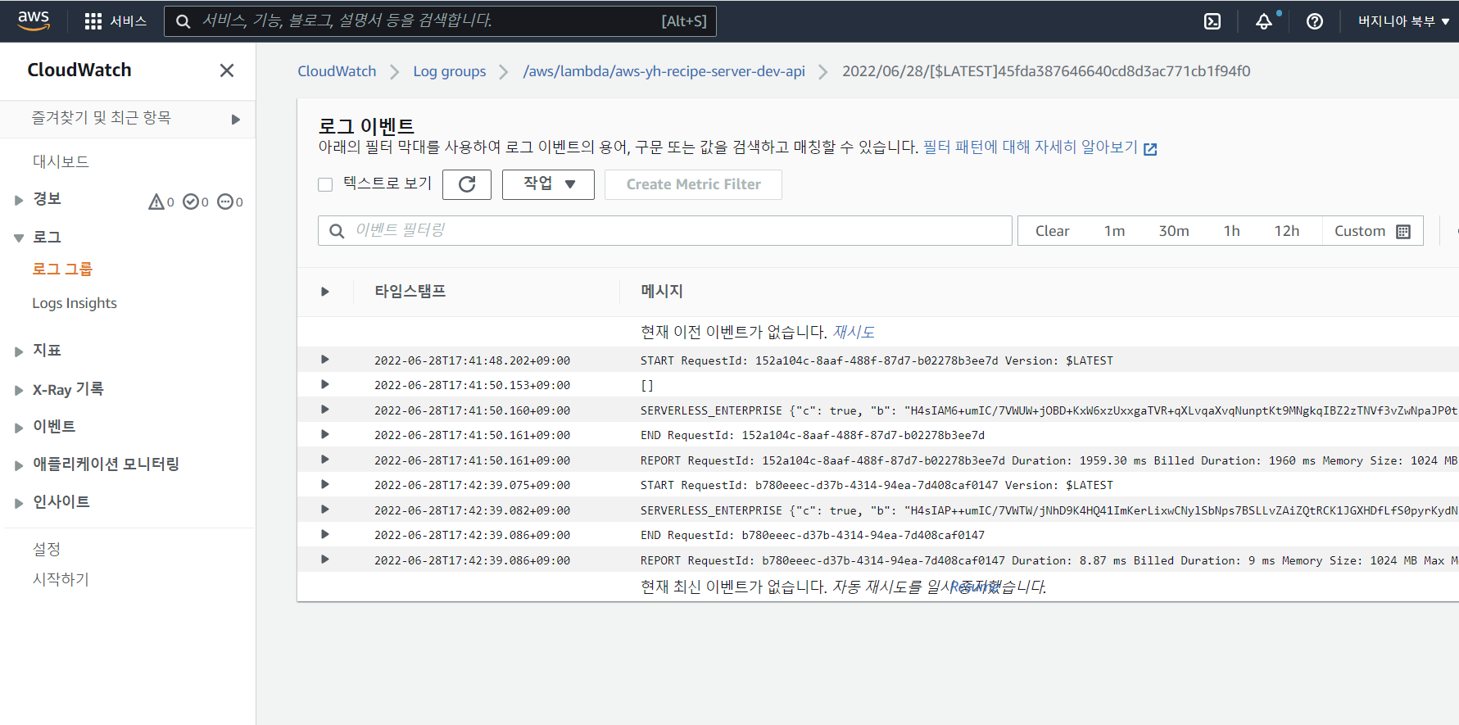The height and width of the screenshot is (725, 1459).
Task: Expand REPORT row with Duration 1959.30 ms
Action: (325, 460)
